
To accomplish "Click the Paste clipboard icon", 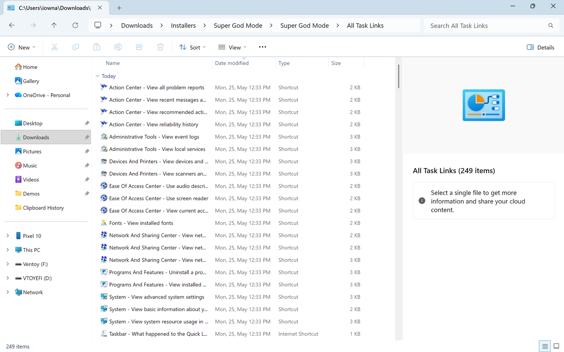I will (x=97, y=47).
